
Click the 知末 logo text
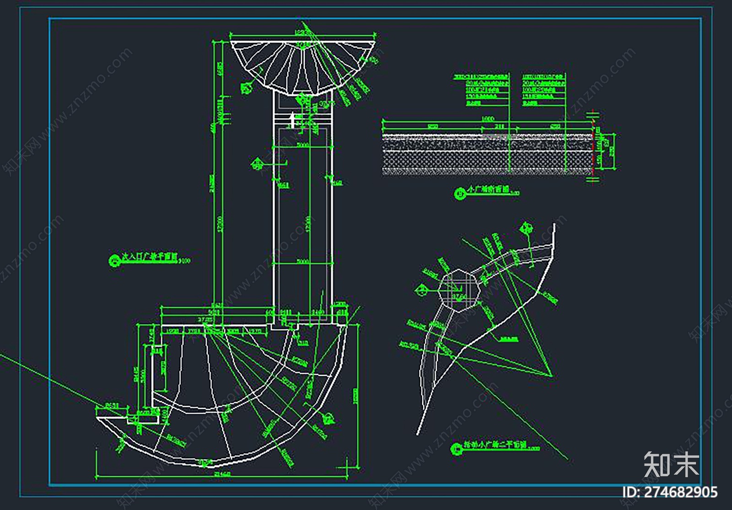pyautogui.click(x=672, y=464)
